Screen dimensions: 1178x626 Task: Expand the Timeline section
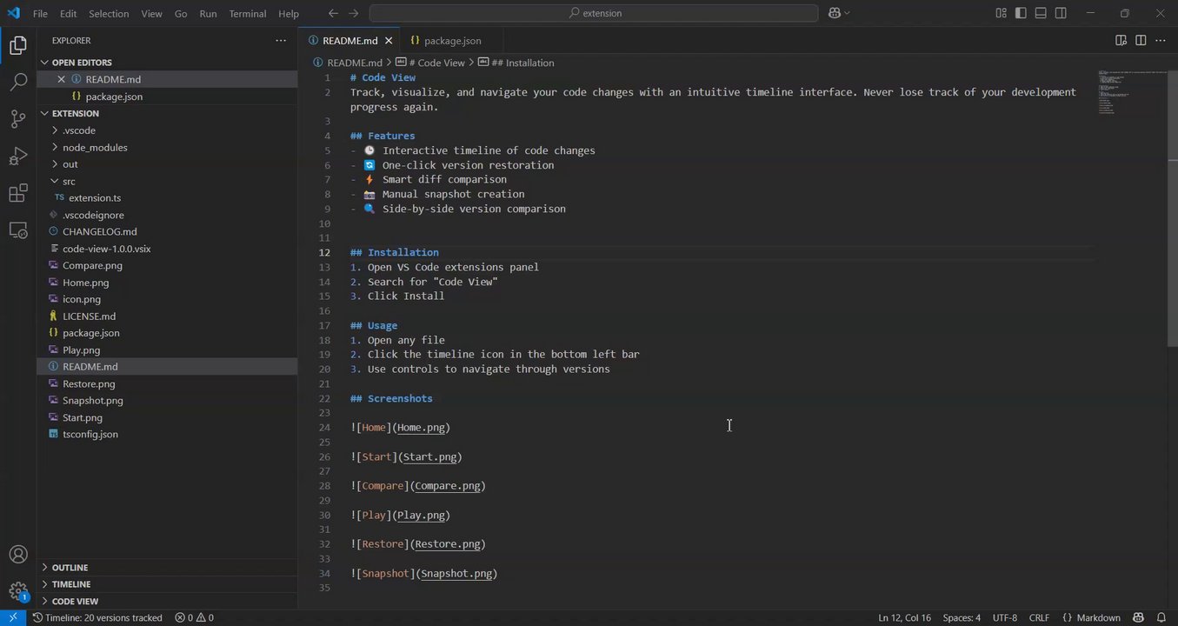(167, 584)
